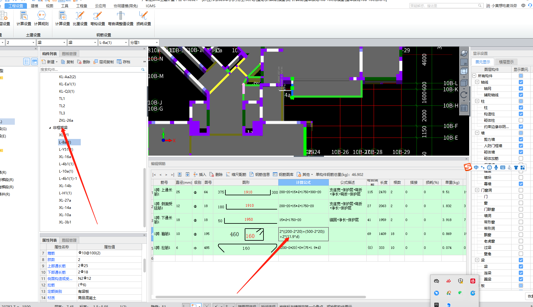533x307 pixels.
Task: Open 钢筋图库
Action: (283, 174)
